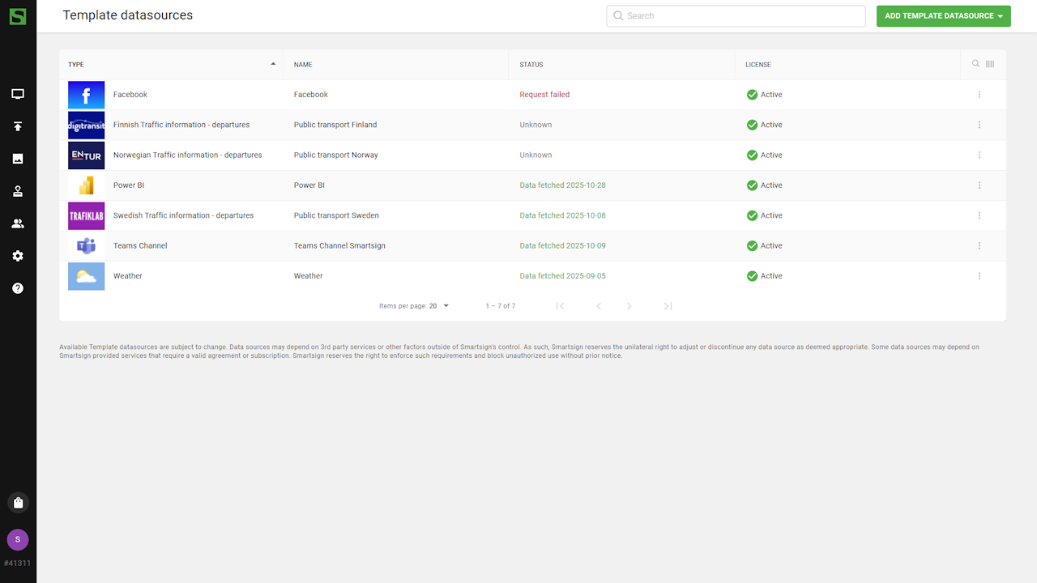Image resolution: width=1037 pixels, height=583 pixels.
Task: Open the screens monitor icon in sidebar
Action: (x=18, y=94)
